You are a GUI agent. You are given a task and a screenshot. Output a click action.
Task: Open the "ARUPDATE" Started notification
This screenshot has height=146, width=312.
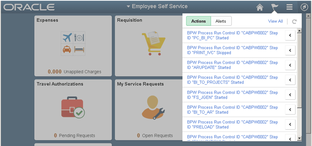click(x=232, y=65)
